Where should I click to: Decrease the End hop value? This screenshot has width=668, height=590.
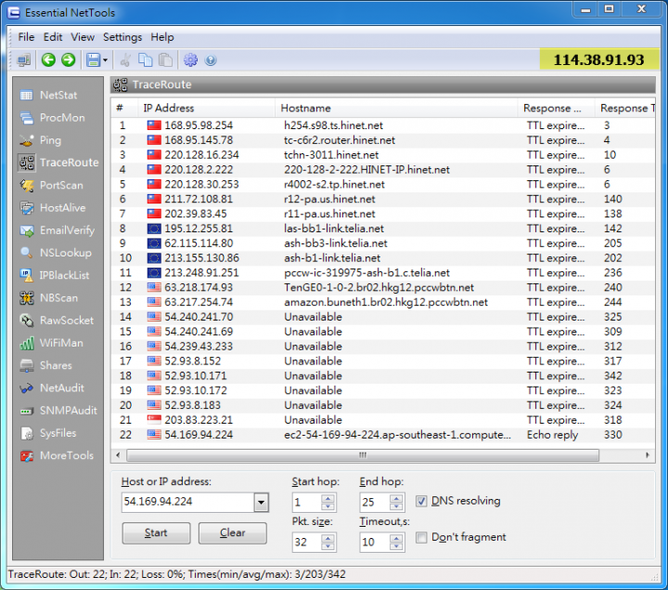click(x=396, y=506)
